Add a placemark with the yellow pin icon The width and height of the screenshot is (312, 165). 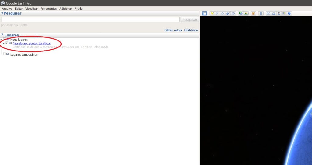pos(212,13)
